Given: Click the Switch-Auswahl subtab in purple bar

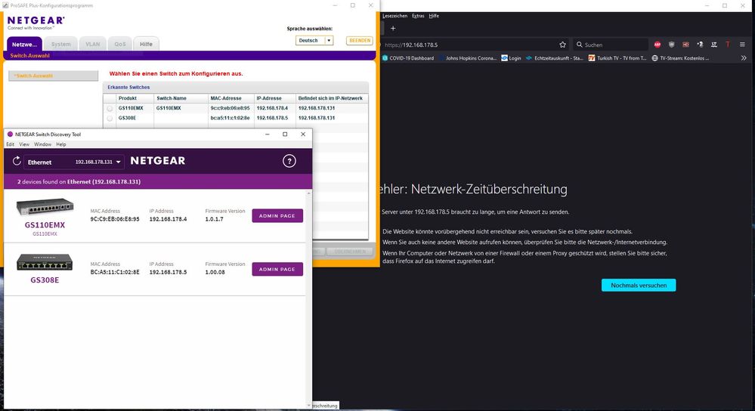Looking at the screenshot, I should tap(30, 56).
